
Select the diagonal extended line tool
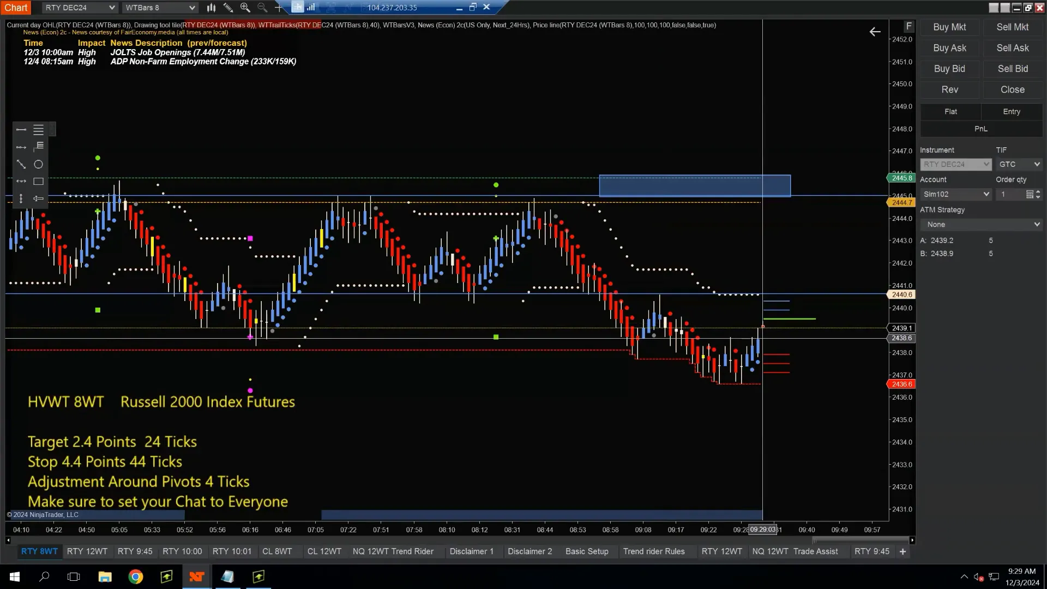[21, 164]
